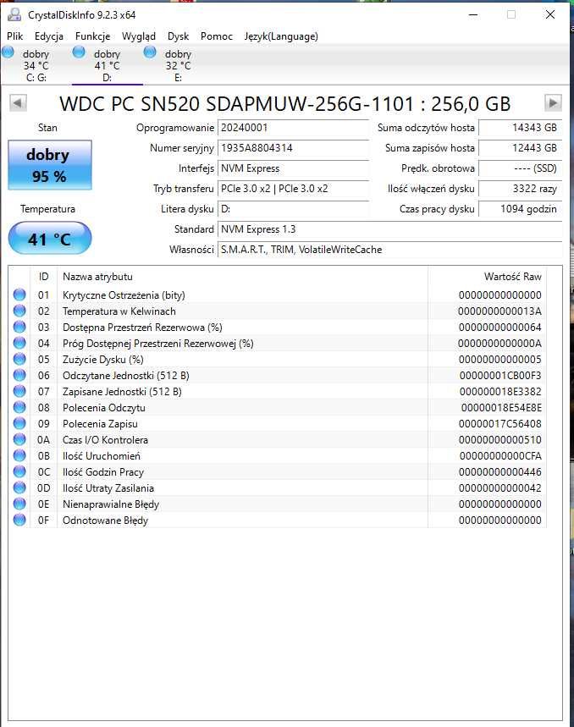574x727 pixels.
Task: Select the Odnotowane Błędy row
Action: click(x=279, y=520)
